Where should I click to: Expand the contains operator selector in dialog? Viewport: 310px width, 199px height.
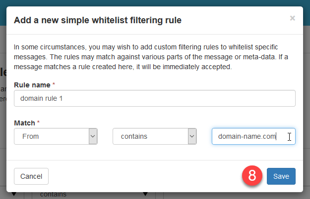[150, 136]
